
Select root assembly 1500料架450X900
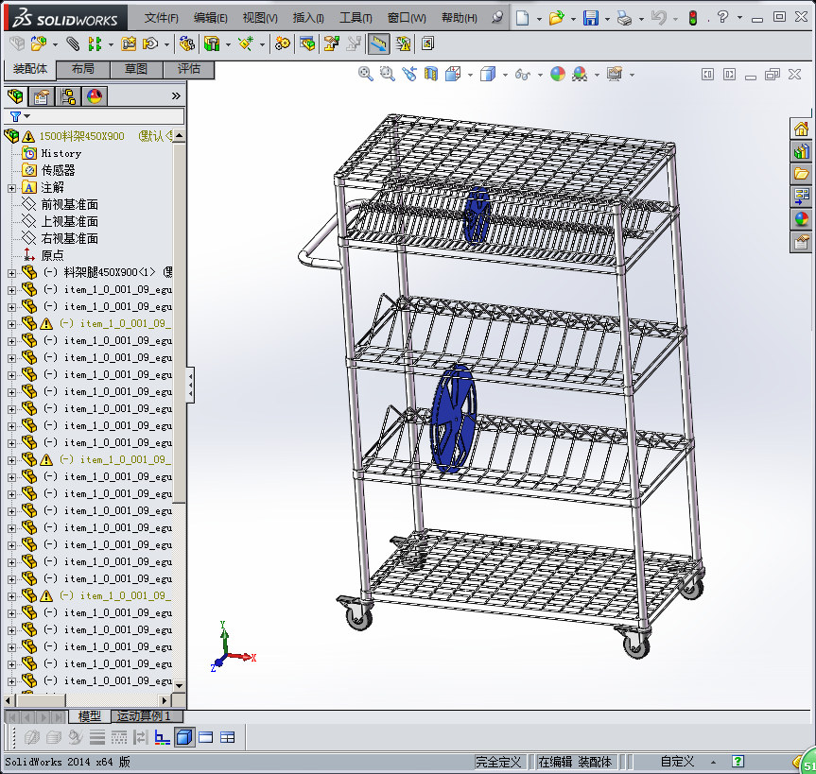point(81,136)
